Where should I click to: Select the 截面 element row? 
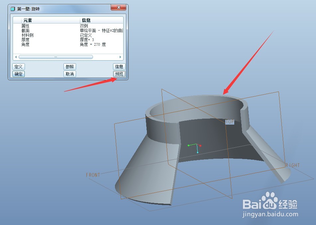coord(68,30)
